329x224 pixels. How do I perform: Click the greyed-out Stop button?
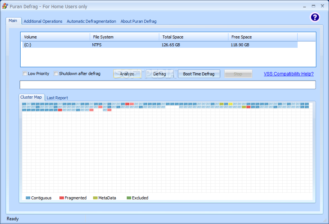[238, 74]
